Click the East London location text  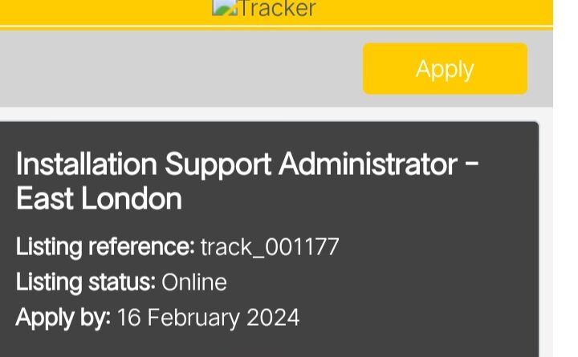point(99,199)
